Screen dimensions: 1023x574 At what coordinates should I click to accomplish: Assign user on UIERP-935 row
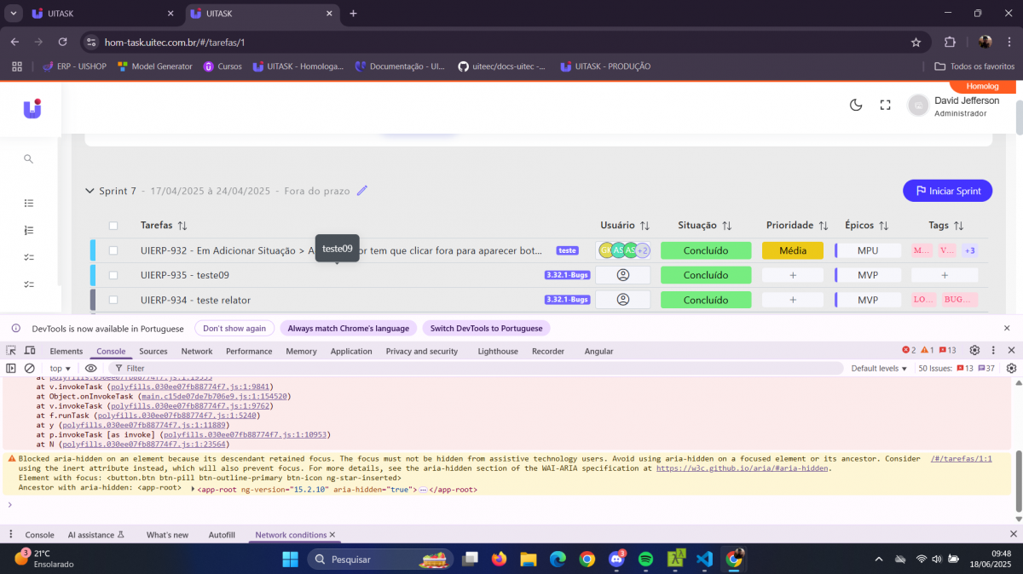coord(622,275)
